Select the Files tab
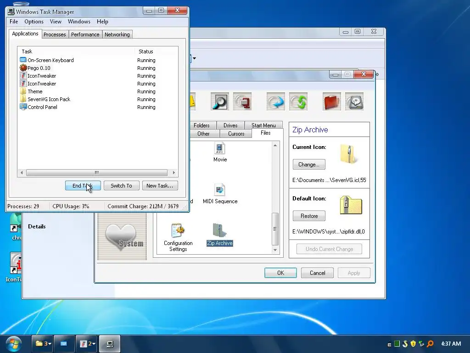The image size is (470, 353). click(x=266, y=133)
